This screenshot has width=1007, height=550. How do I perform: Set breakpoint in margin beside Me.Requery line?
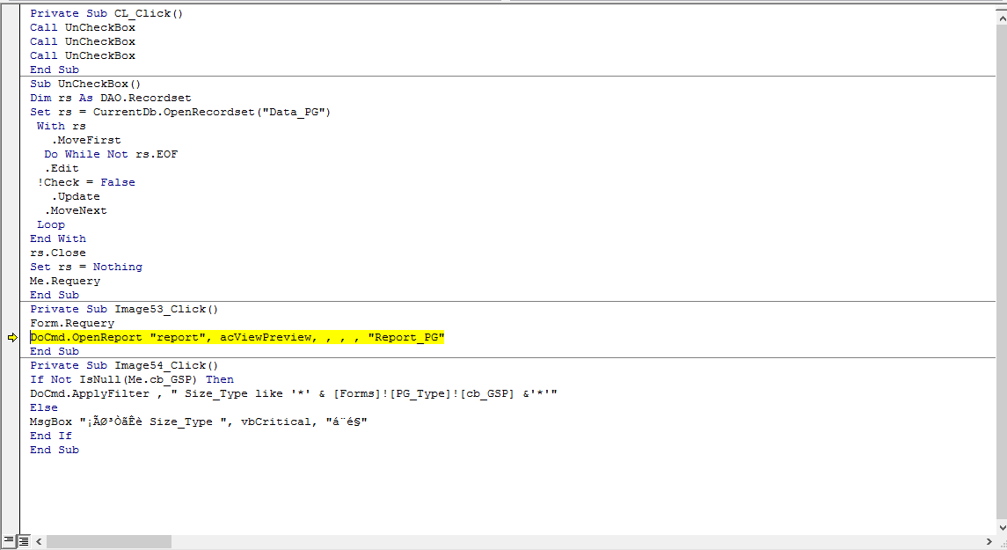[x=11, y=281]
